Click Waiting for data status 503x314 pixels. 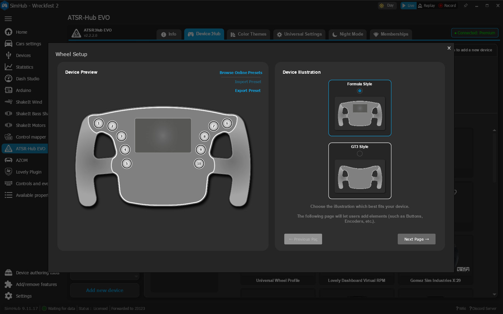[59, 309]
